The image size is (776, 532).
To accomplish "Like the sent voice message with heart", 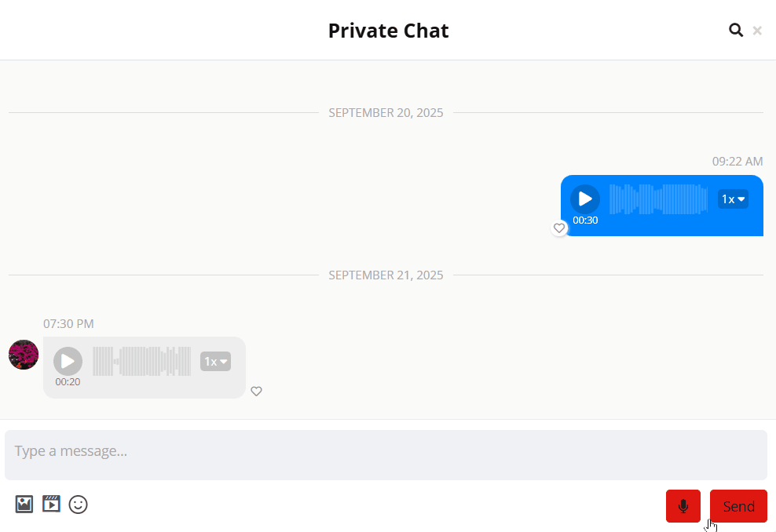I will (x=559, y=228).
